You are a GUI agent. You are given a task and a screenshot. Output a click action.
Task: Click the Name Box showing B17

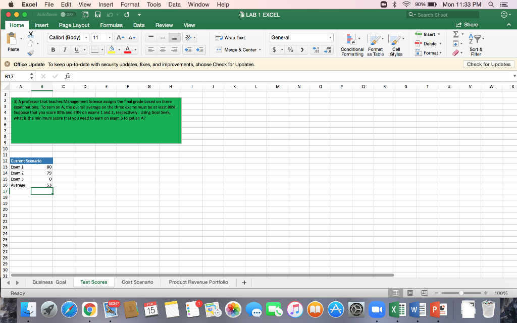[16, 76]
